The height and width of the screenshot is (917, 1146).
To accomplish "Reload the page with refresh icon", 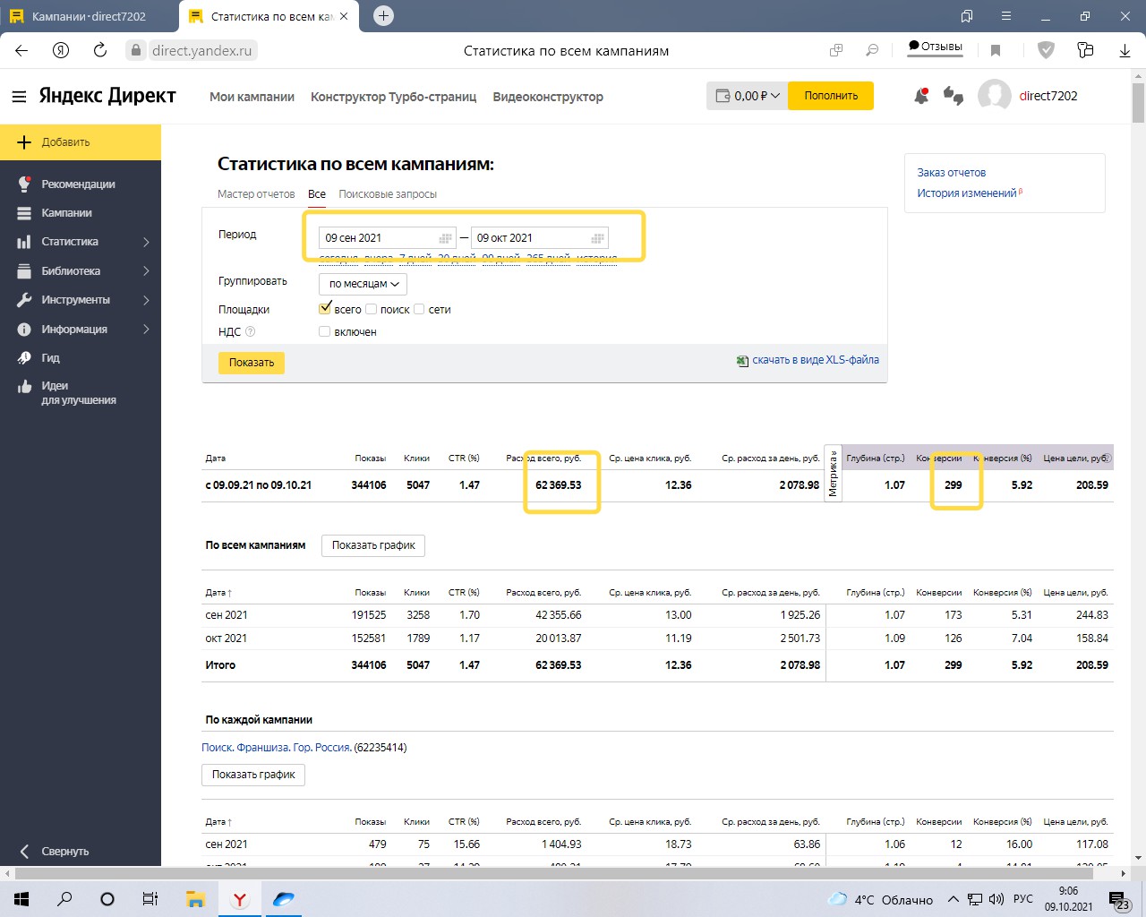I will [100, 50].
